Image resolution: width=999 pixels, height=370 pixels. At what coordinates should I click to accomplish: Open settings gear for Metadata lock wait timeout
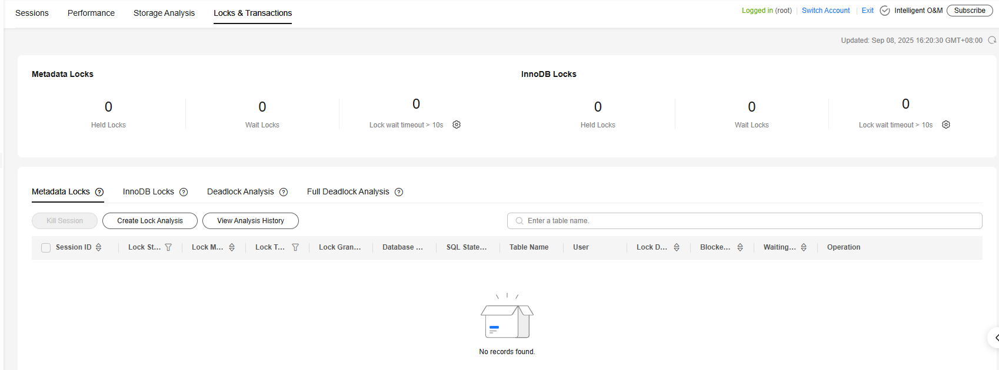(x=457, y=125)
